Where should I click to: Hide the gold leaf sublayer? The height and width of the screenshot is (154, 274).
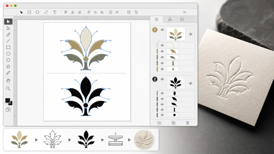pyautogui.click(x=162, y=51)
